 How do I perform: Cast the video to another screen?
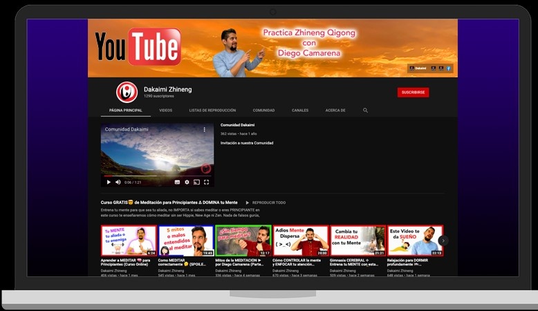tap(196, 182)
